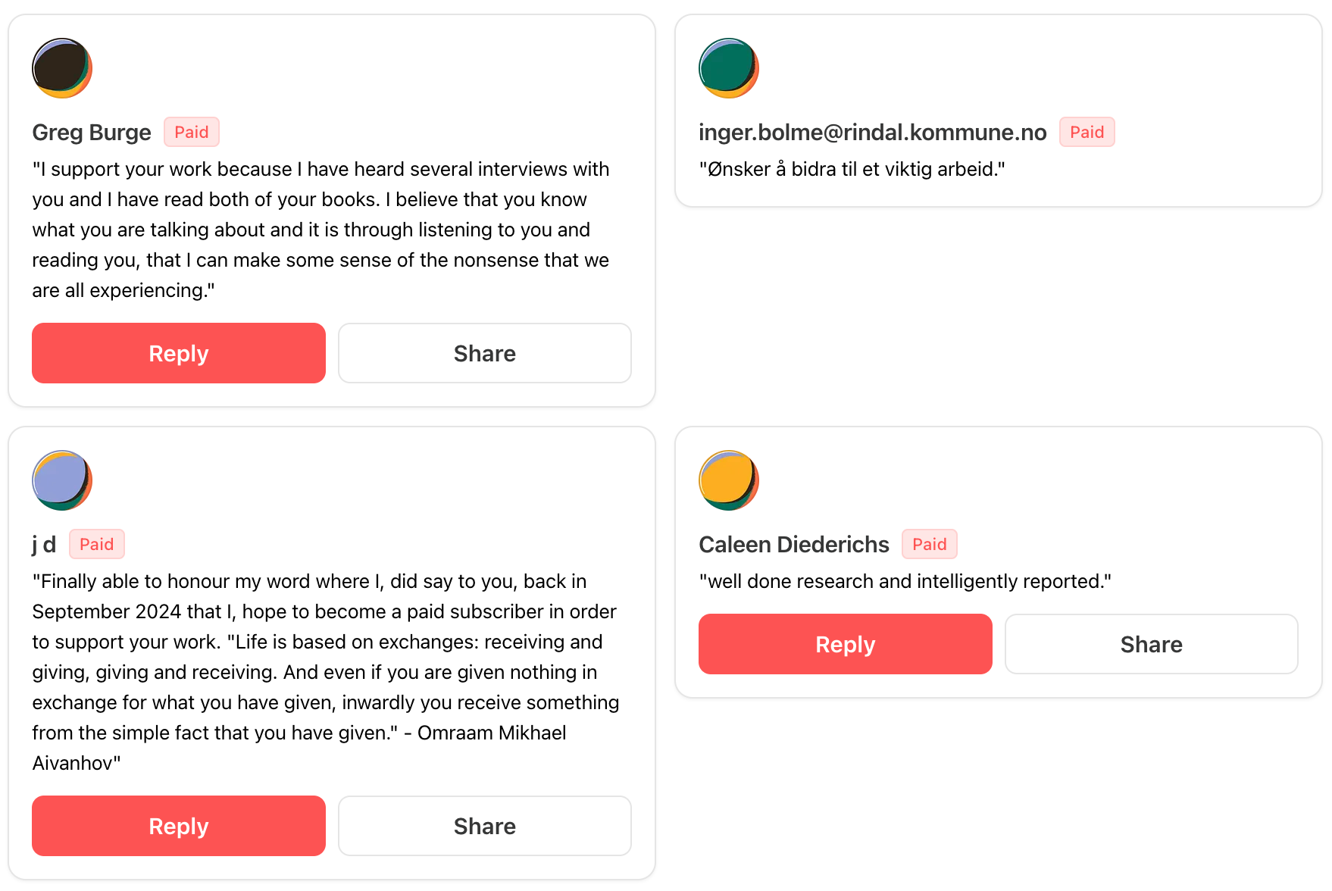Screen dimensions: 1332x891
Task: Reply to j d's comment
Action: [x=179, y=826]
